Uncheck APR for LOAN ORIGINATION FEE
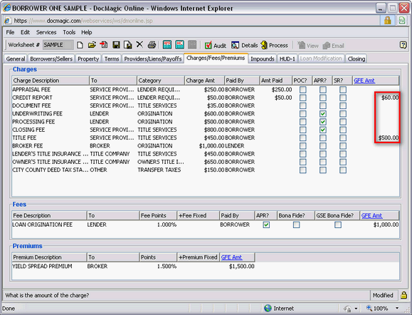The image size is (412, 315). (x=266, y=224)
